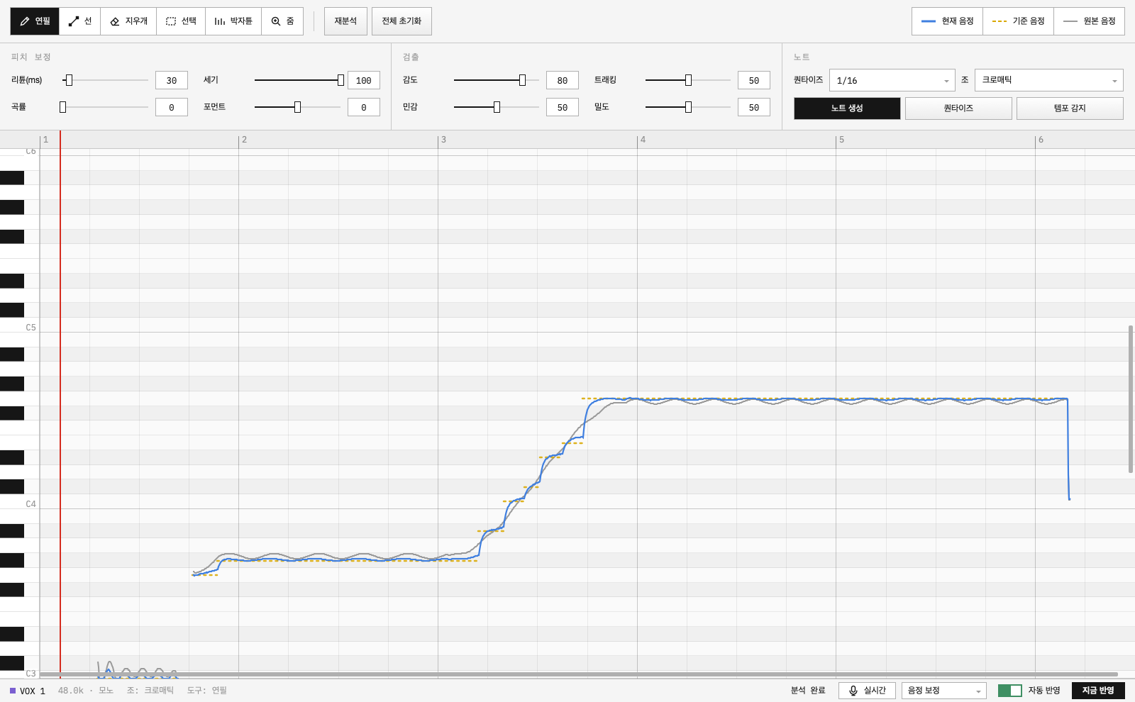The image size is (1135, 702).
Task: Select the 선택 selection tool
Action: tap(181, 21)
